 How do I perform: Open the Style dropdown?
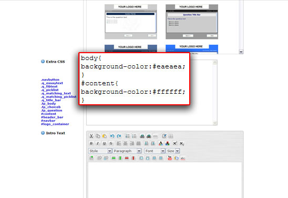100,151
